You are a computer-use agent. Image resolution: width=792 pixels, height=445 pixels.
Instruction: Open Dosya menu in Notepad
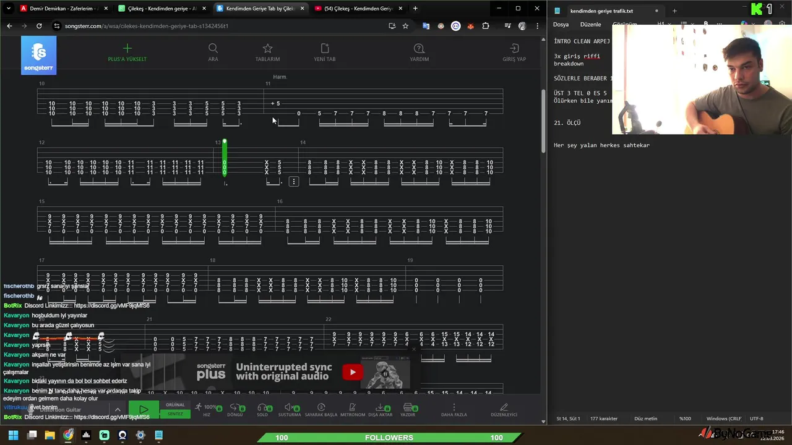click(561, 25)
